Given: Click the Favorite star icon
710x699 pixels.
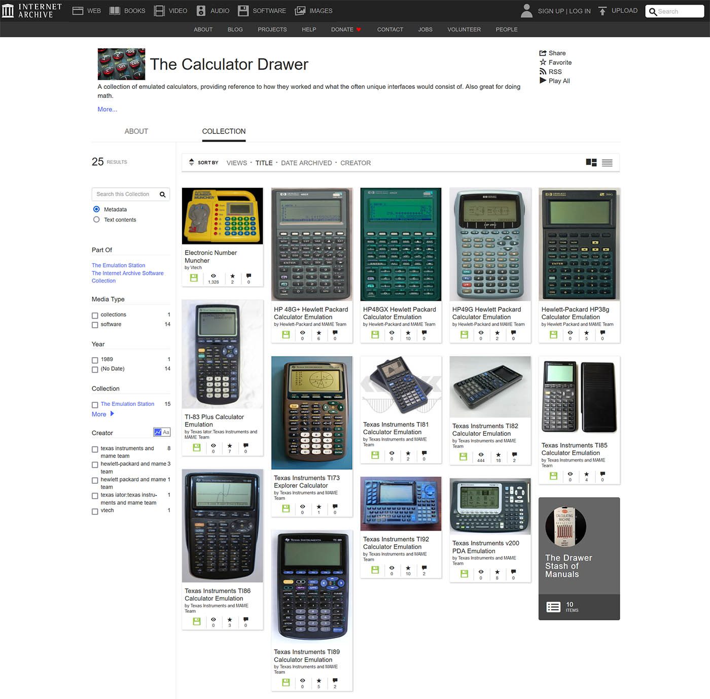Looking at the screenshot, I should (x=543, y=62).
